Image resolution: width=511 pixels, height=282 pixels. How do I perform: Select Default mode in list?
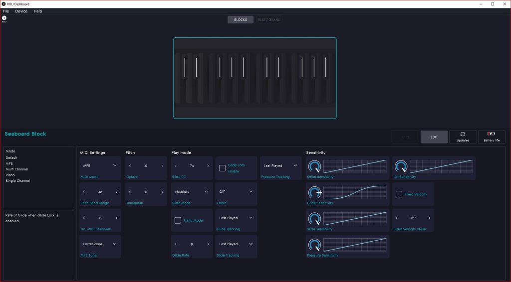11,158
